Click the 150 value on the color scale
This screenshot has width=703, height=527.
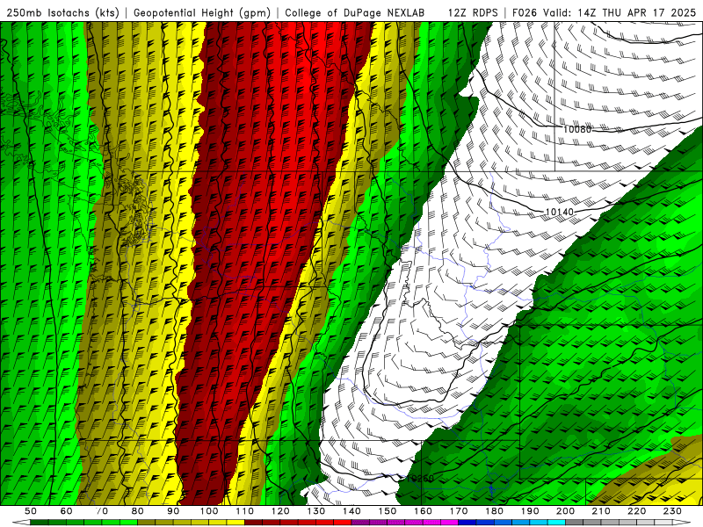click(x=388, y=511)
